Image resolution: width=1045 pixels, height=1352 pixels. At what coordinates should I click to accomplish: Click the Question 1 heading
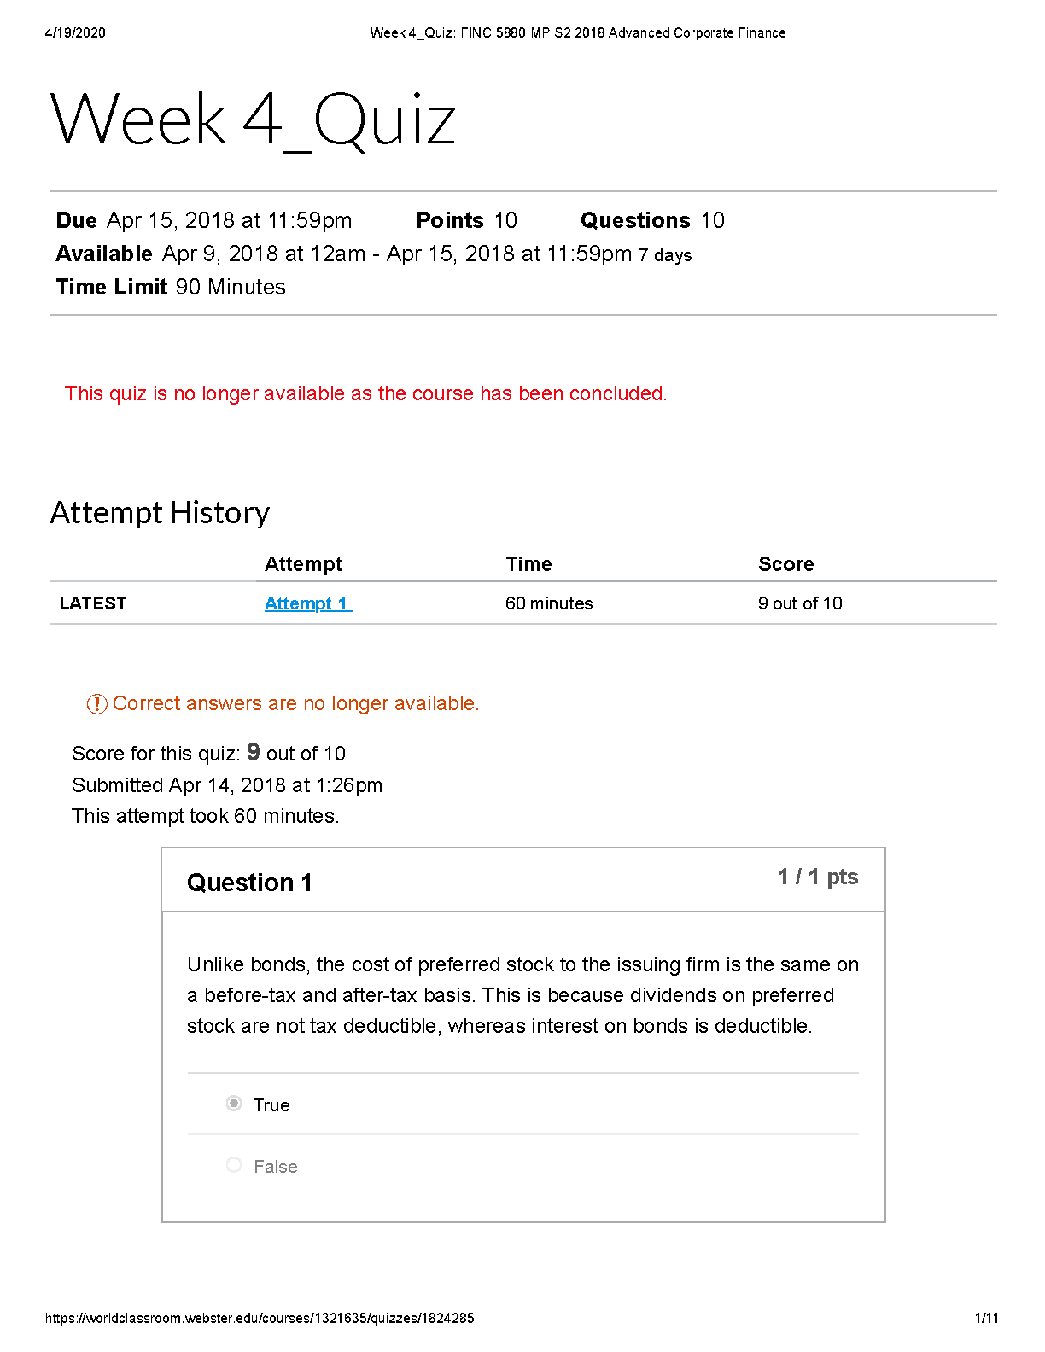point(249,883)
